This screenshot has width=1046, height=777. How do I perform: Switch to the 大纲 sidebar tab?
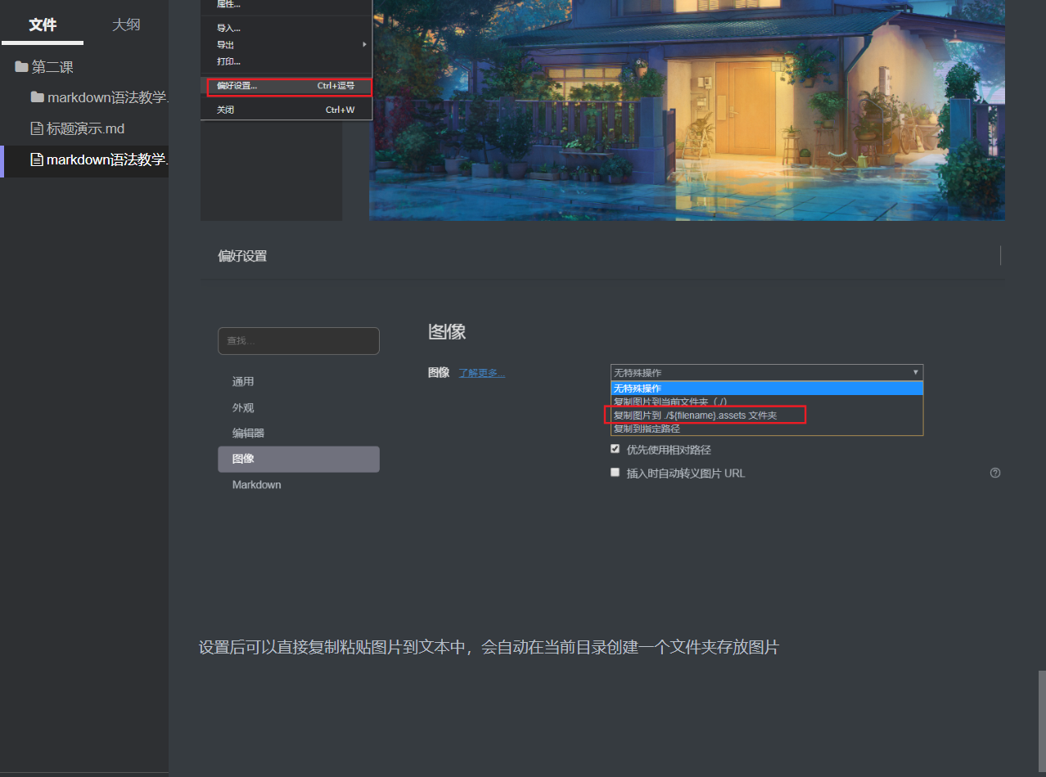pos(126,25)
